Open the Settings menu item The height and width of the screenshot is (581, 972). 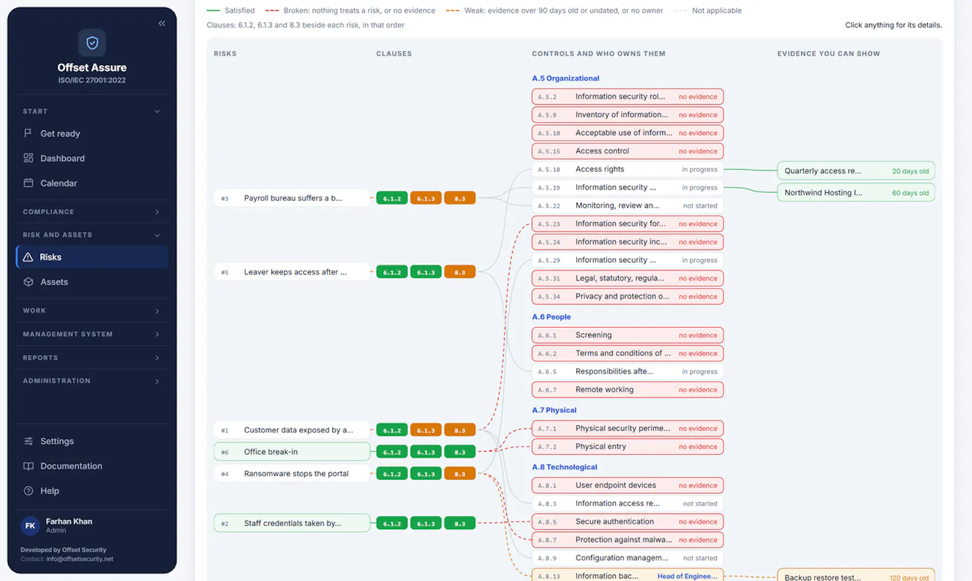pyautogui.click(x=92, y=441)
